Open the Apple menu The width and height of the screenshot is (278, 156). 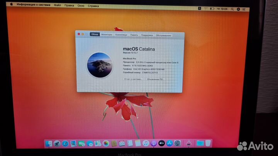click(x=11, y=4)
